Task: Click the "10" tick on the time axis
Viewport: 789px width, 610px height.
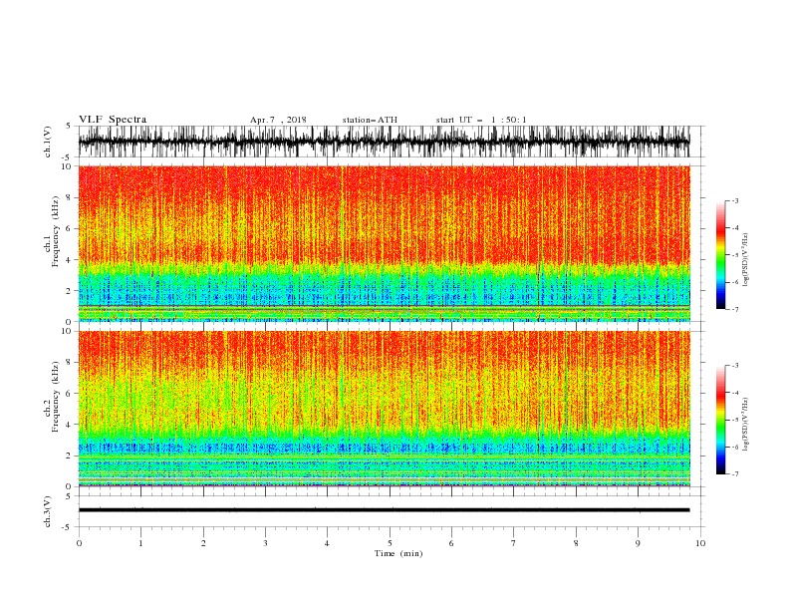Action: (700, 543)
